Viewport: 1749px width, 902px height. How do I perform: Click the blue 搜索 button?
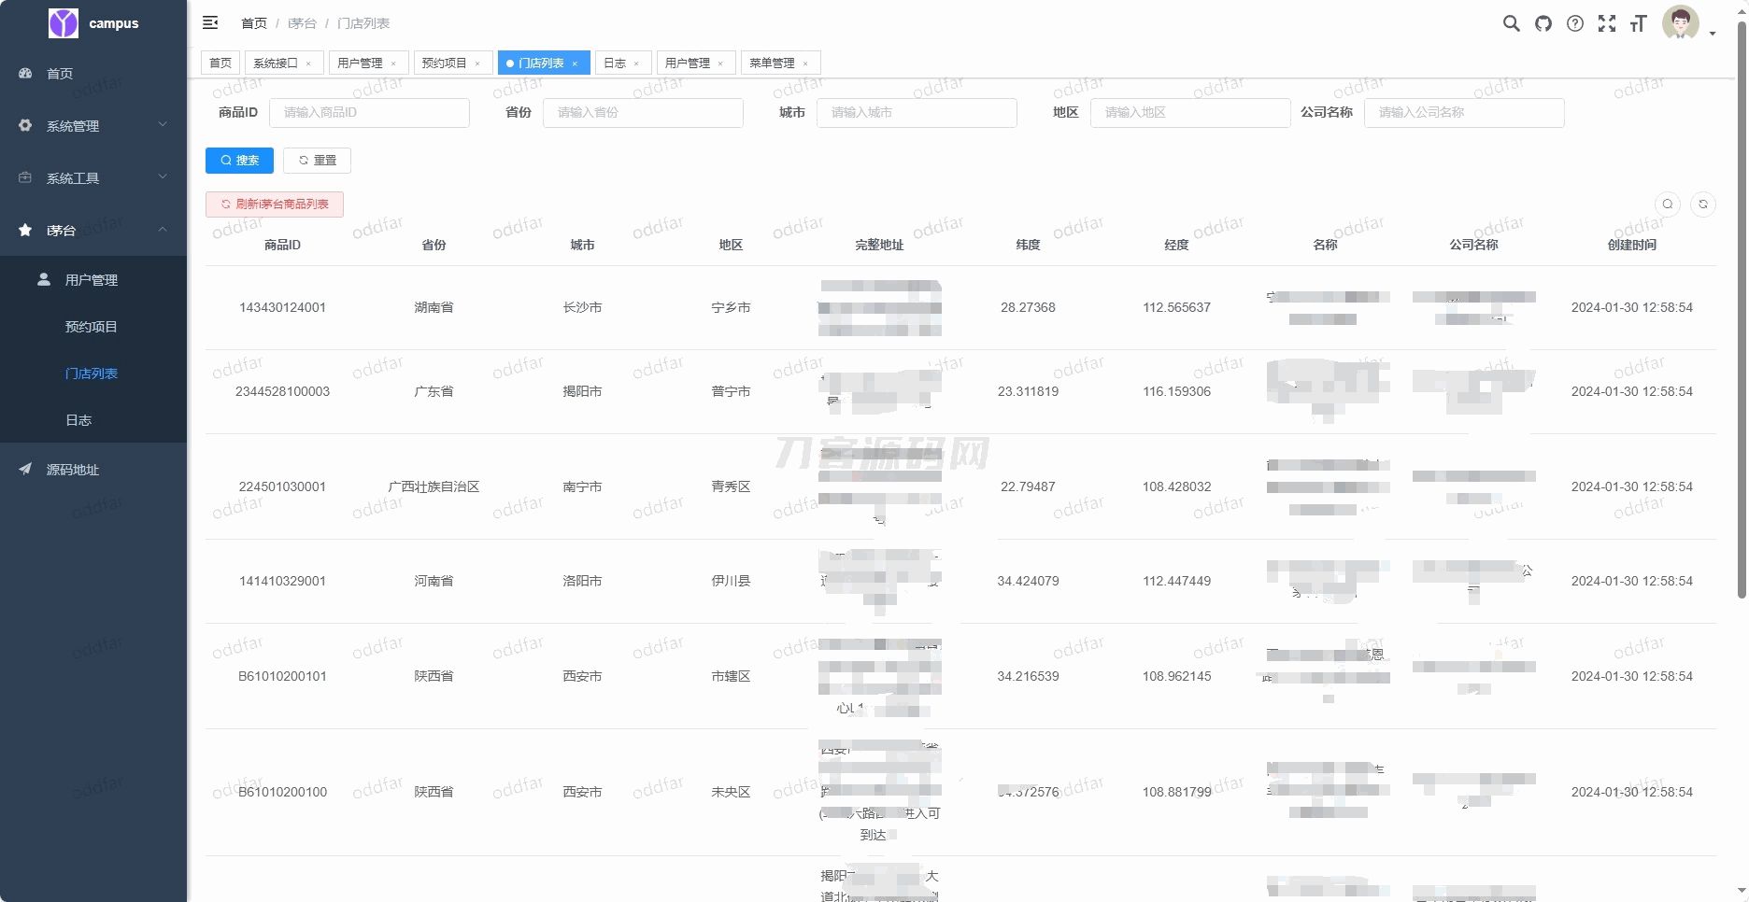(239, 161)
